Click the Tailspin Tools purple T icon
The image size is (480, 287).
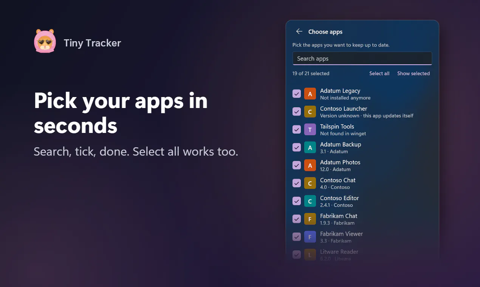310,130
